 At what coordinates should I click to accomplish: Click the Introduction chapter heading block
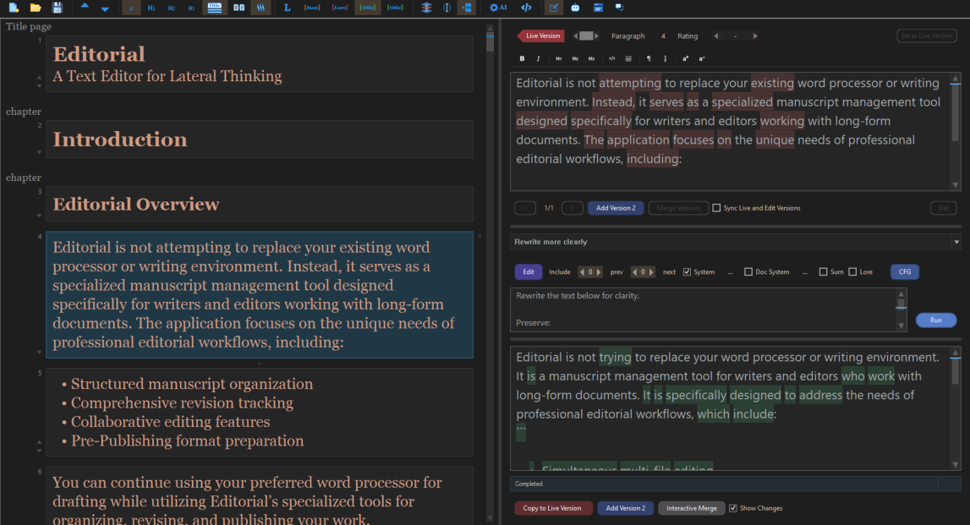pos(260,139)
